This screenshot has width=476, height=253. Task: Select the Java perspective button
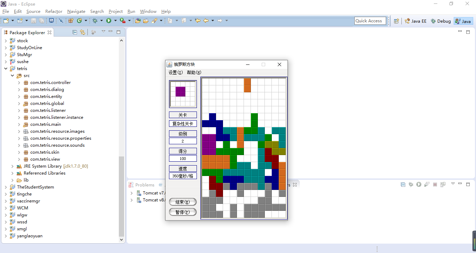(x=463, y=21)
